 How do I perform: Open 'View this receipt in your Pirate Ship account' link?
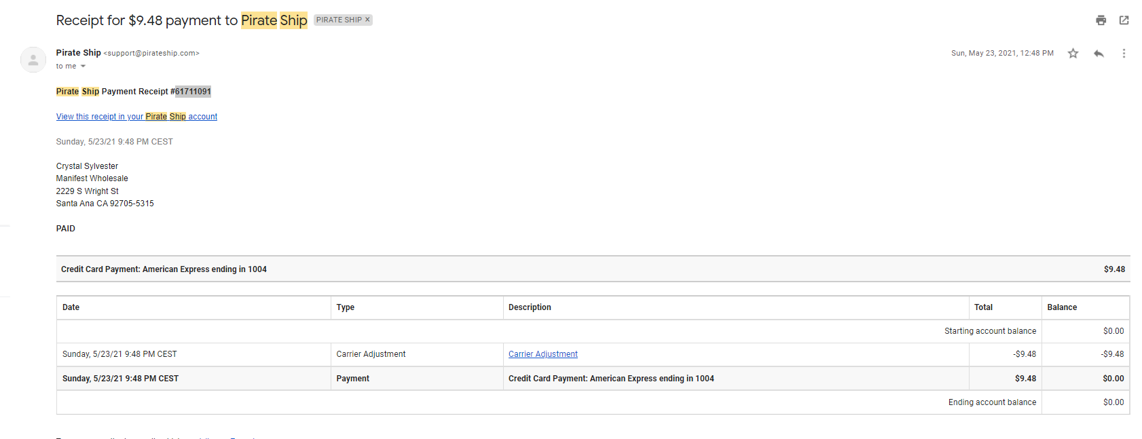[136, 117]
